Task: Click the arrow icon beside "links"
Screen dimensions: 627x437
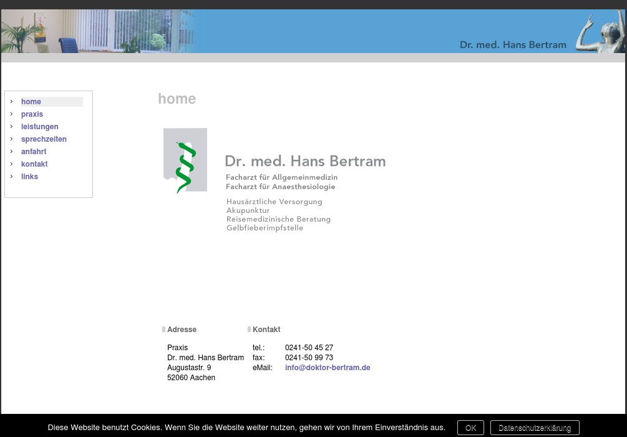Action: 12,177
